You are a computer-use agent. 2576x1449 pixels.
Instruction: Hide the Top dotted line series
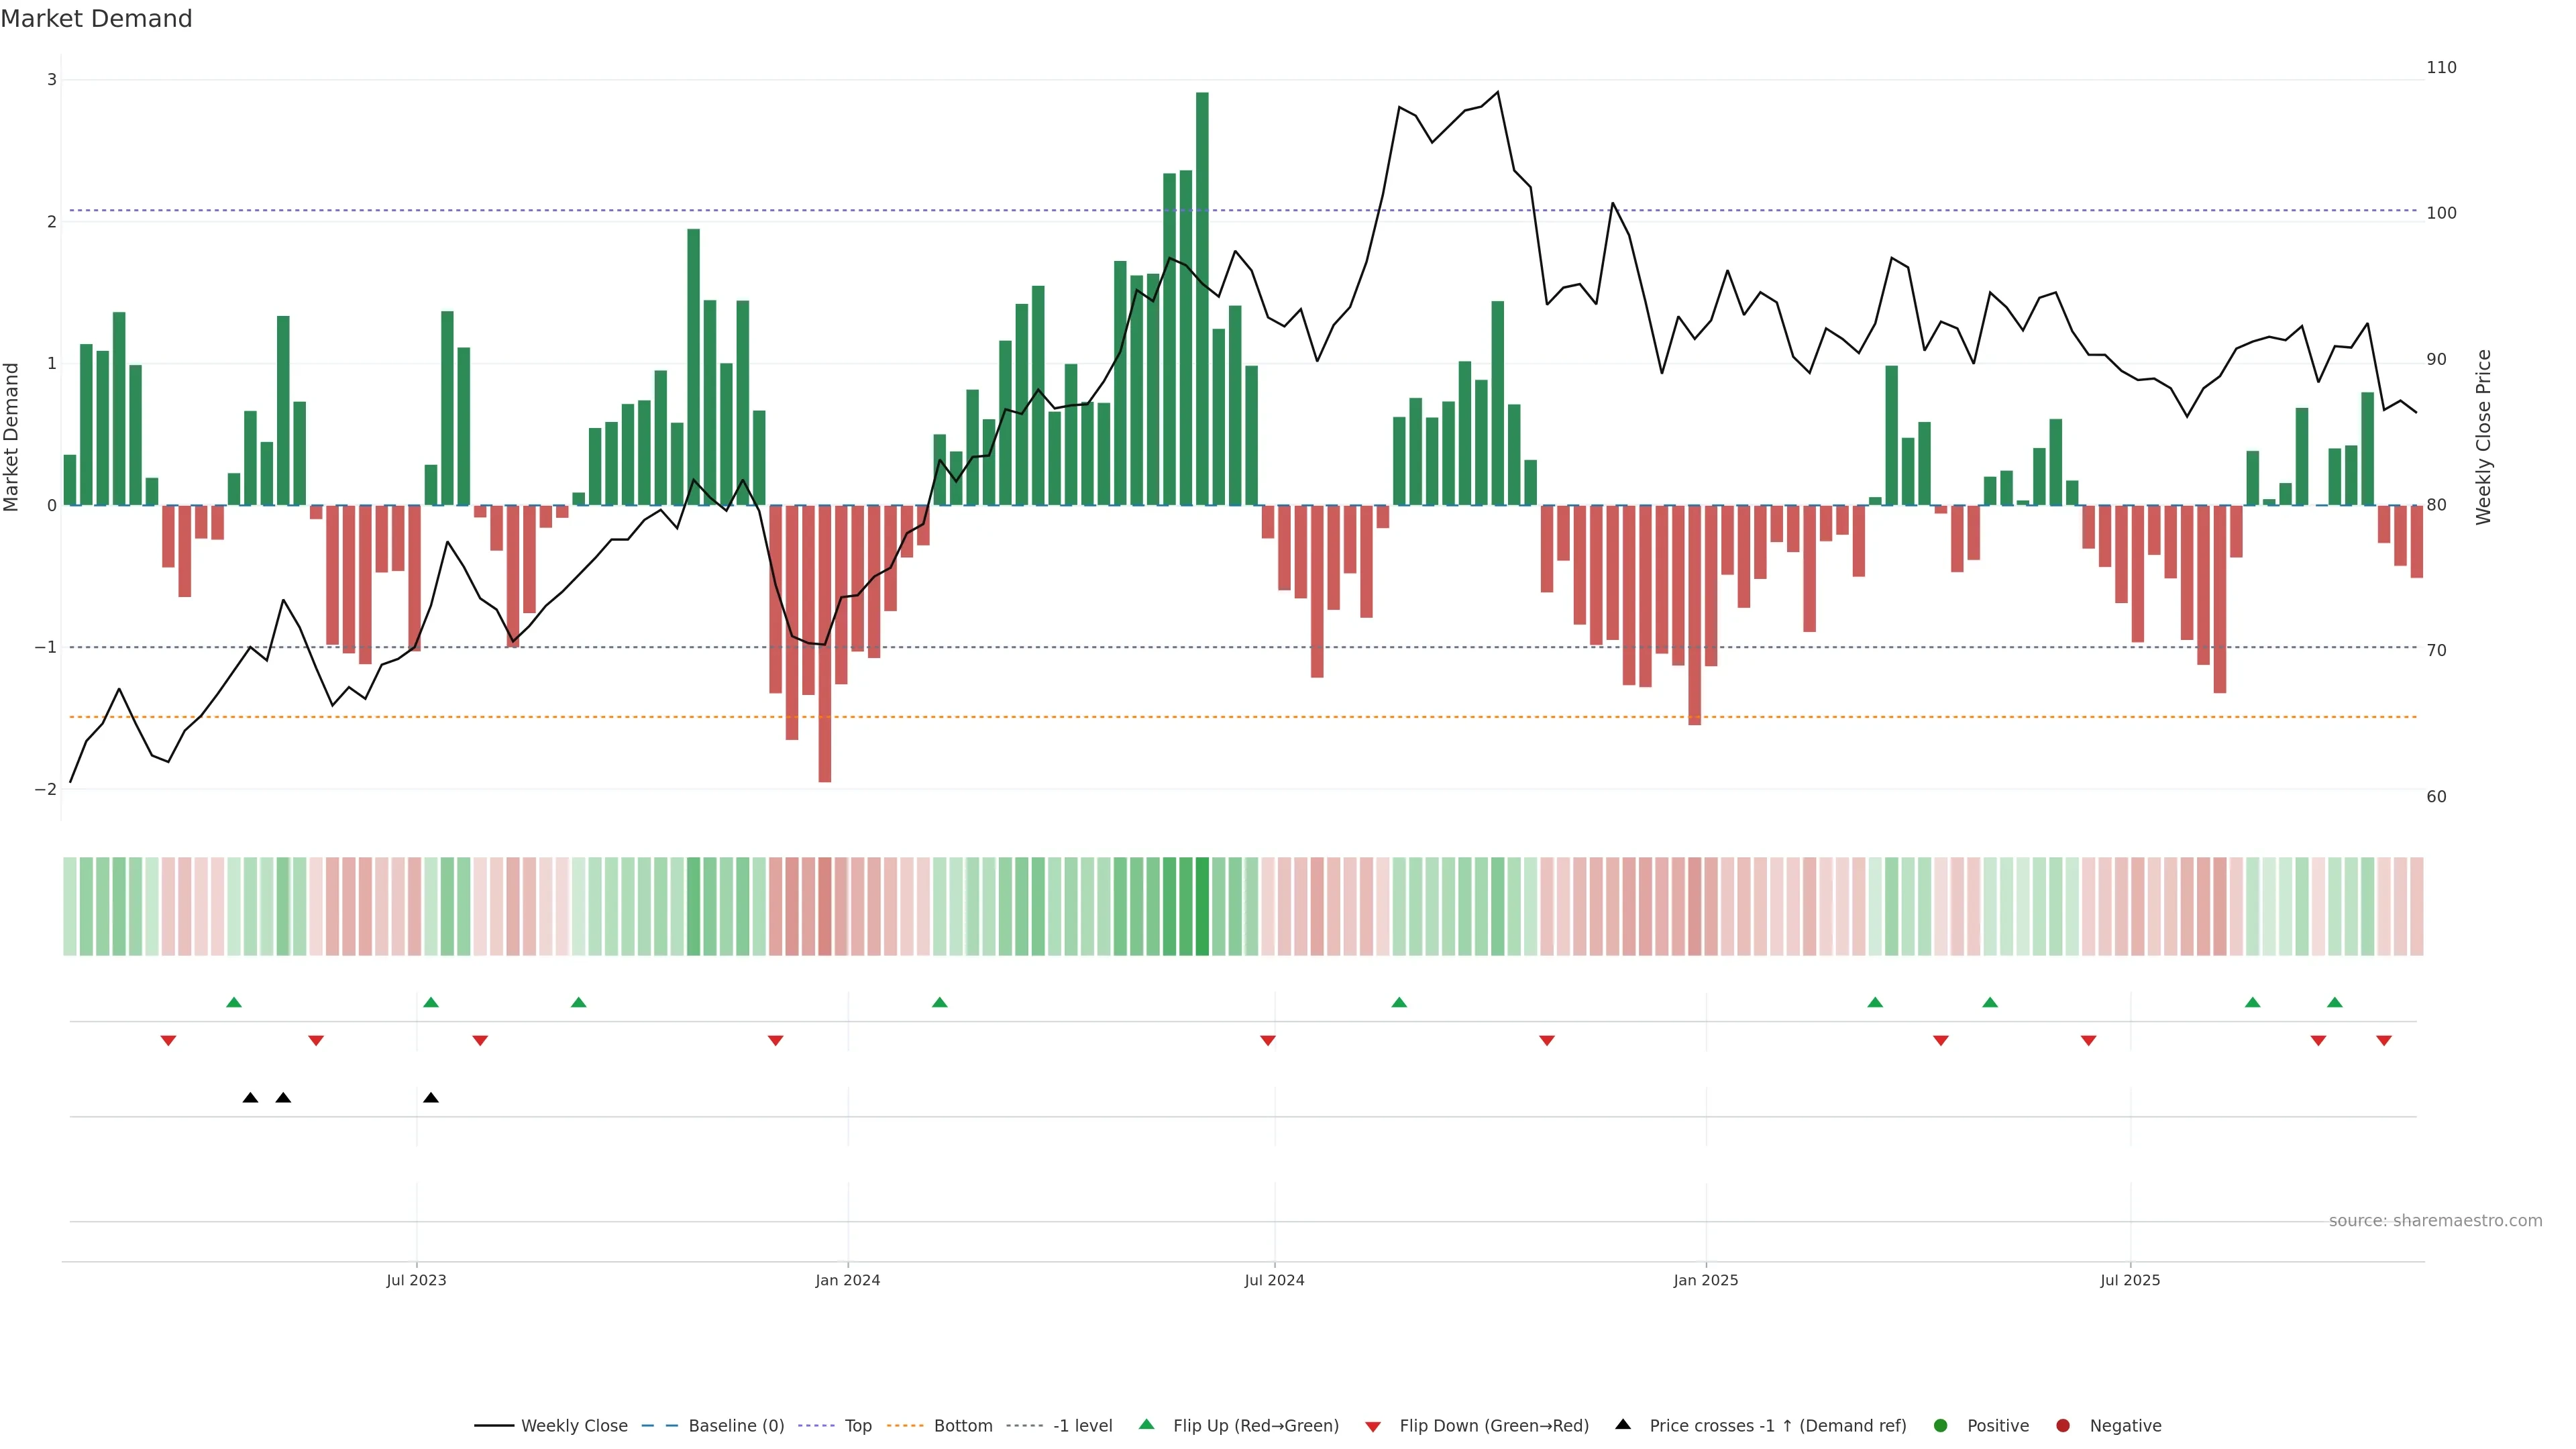[x=857, y=1426]
